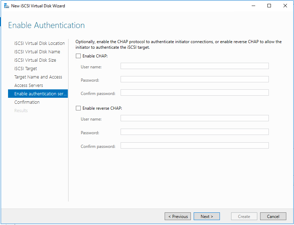Maximize the wizard window
This screenshot has width=294, height=225.
click(x=269, y=6)
